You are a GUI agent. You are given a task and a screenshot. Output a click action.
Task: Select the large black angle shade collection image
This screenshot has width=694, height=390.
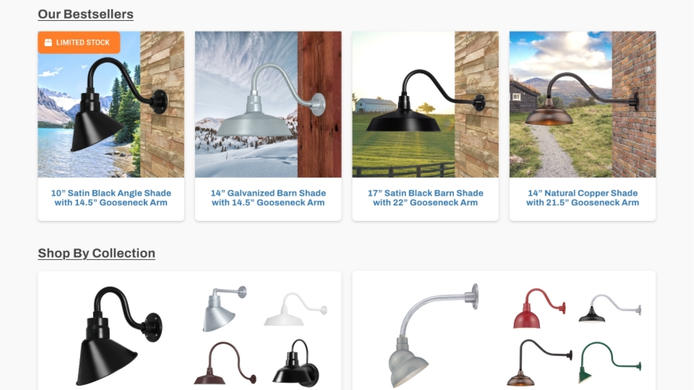pyautogui.click(x=119, y=336)
